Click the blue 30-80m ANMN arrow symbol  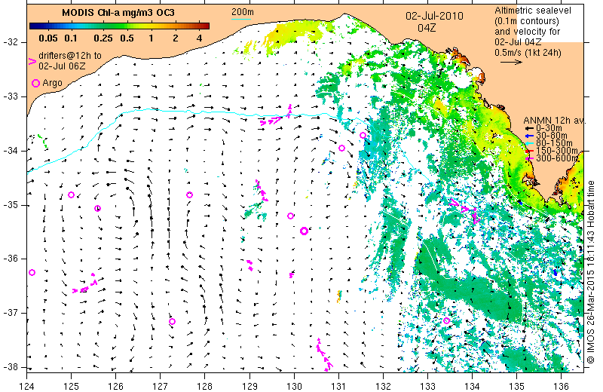point(530,136)
